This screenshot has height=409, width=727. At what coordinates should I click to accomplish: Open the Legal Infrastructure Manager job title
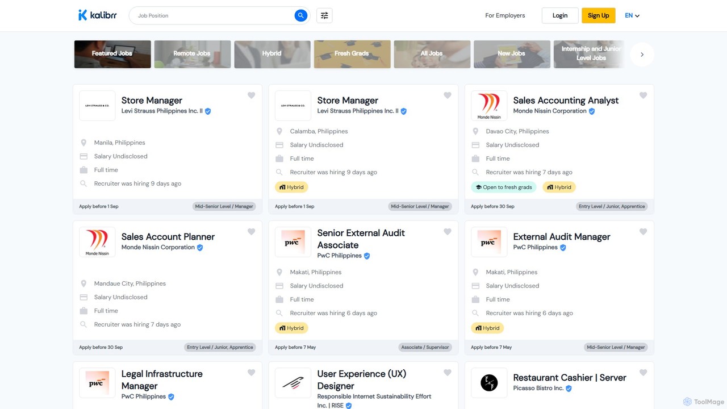[x=162, y=380]
